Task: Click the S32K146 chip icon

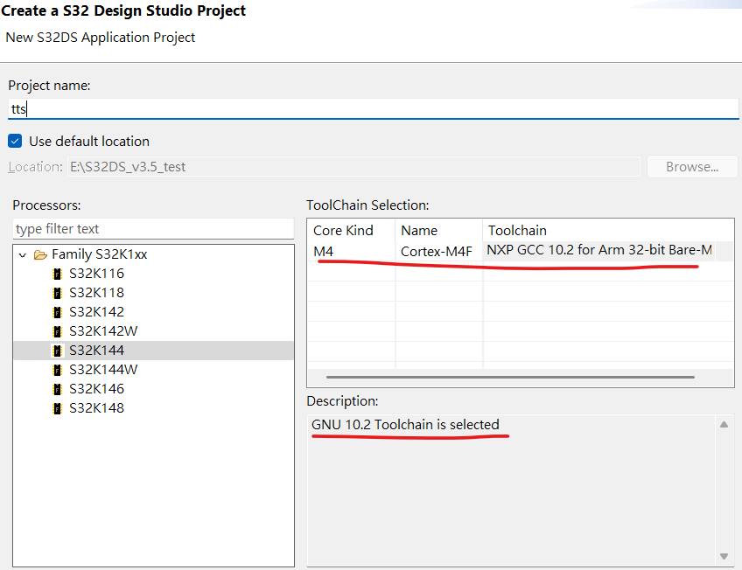Action: pyautogui.click(x=57, y=388)
